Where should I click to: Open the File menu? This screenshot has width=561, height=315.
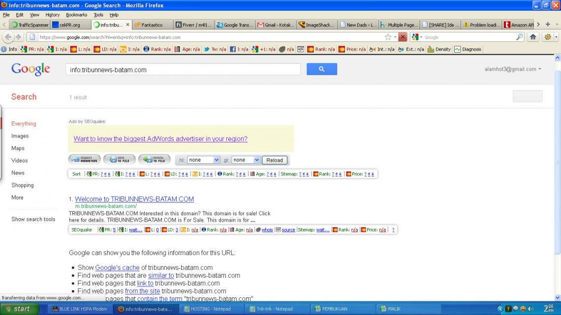(6, 15)
